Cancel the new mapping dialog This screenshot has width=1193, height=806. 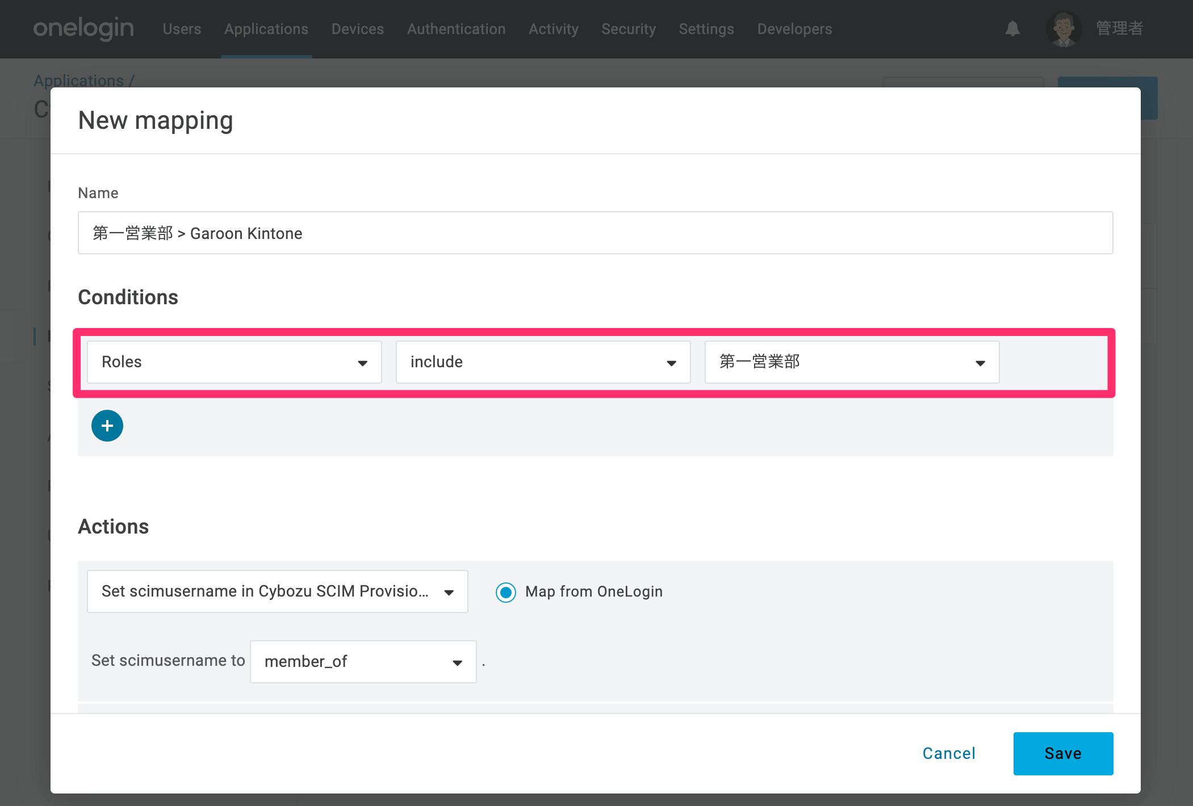pos(949,754)
